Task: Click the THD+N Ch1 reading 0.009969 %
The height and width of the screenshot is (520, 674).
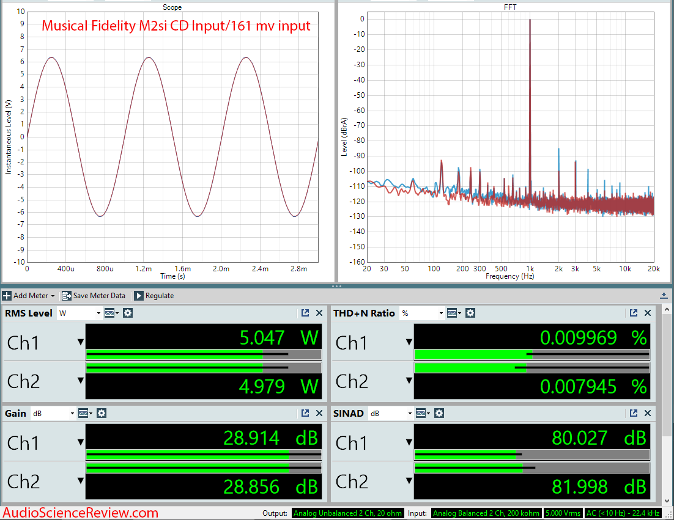Action: pyautogui.click(x=593, y=337)
